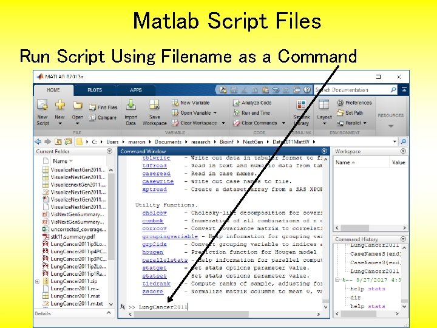Open the zscore help link
The image size is (437, 328).
coord(152,292)
